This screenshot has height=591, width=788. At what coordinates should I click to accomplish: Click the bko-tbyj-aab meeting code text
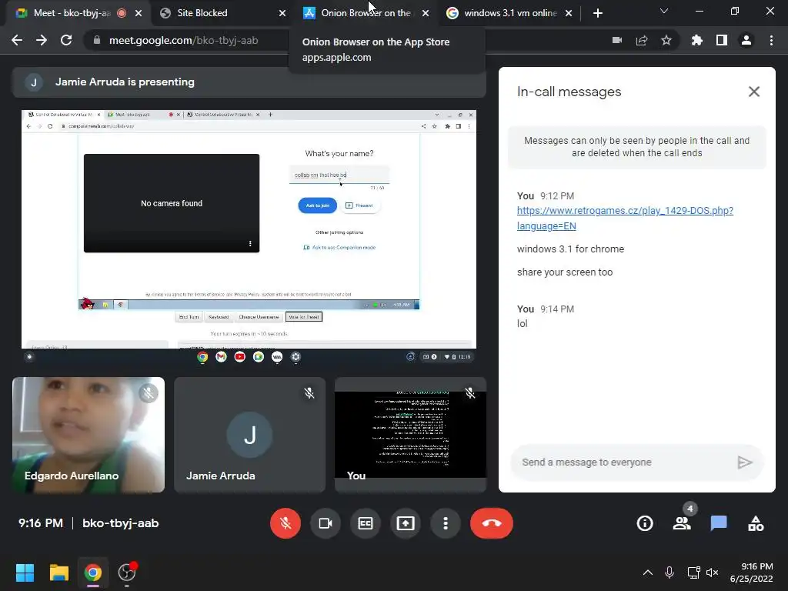[121, 523]
